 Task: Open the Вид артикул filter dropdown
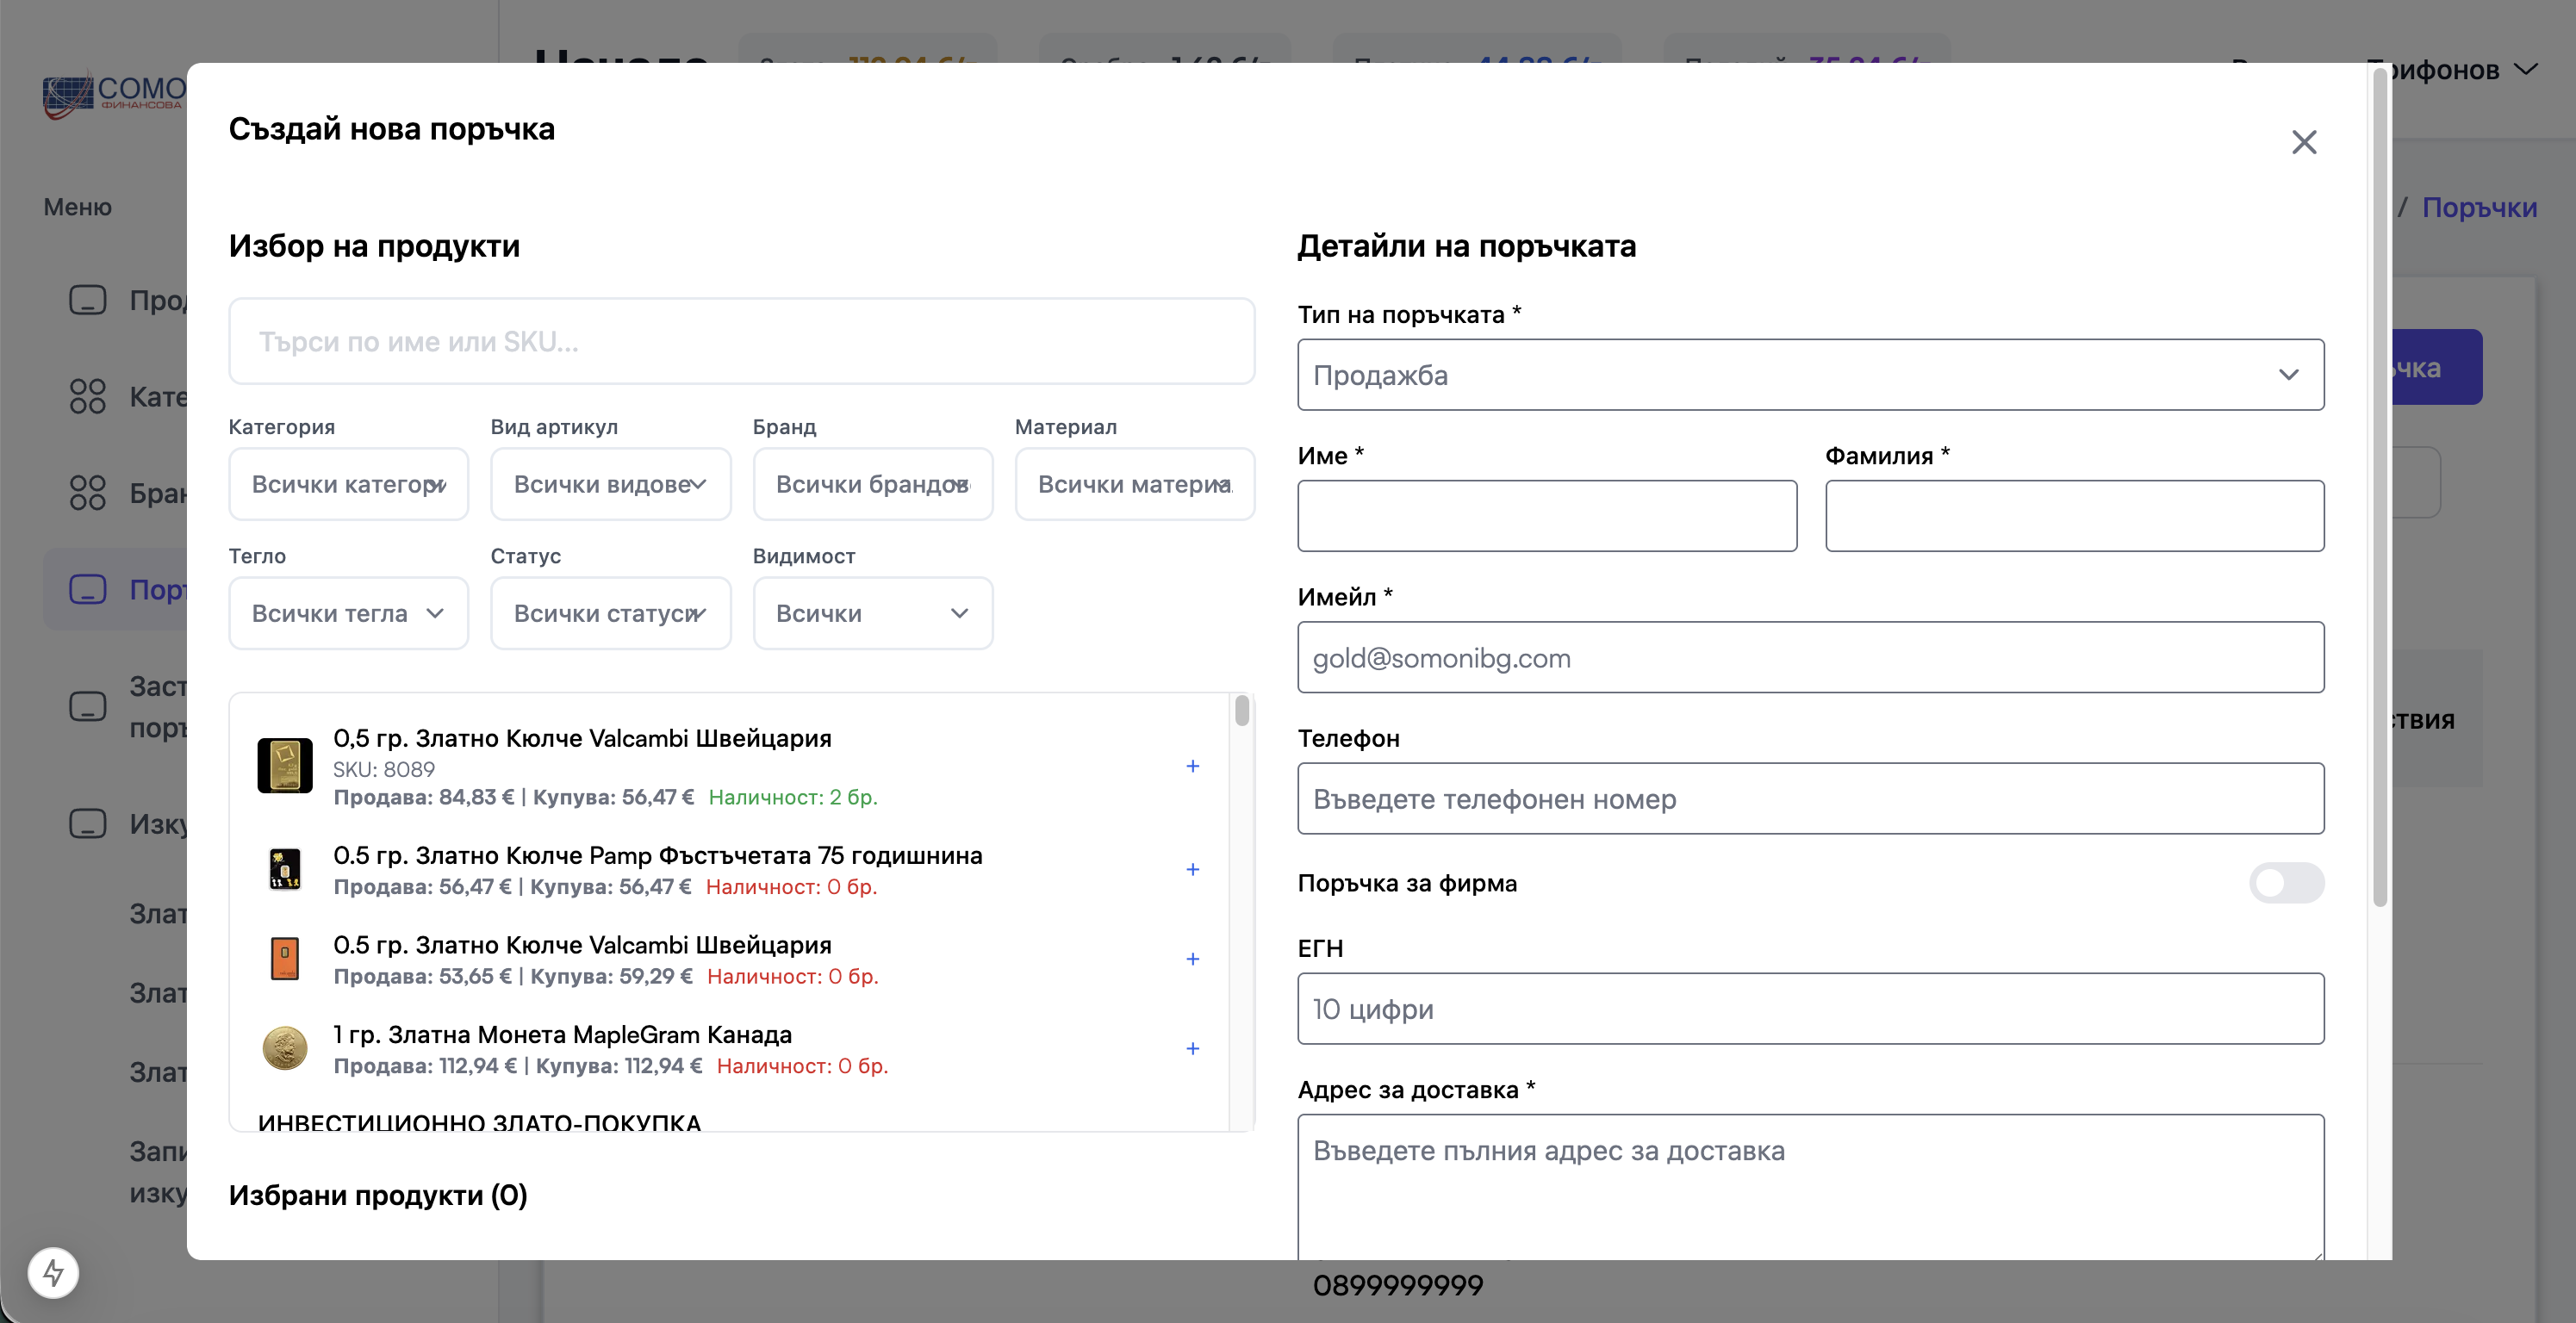(610, 484)
